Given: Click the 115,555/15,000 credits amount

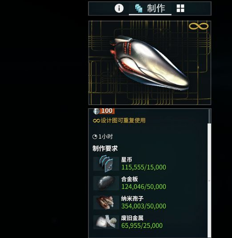Looking at the screenshot, I should coord(144,167).
